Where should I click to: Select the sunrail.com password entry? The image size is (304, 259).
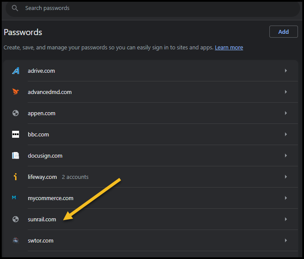tap(151, 219)
